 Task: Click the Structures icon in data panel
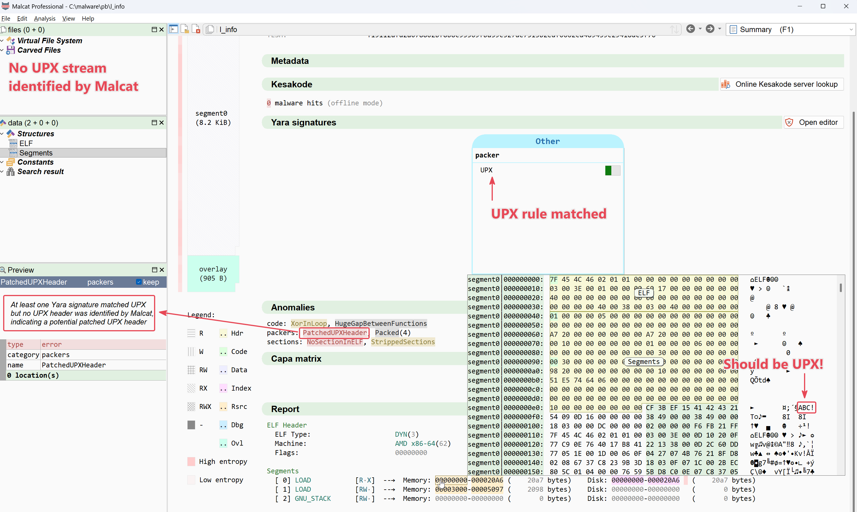coord(11,133)
